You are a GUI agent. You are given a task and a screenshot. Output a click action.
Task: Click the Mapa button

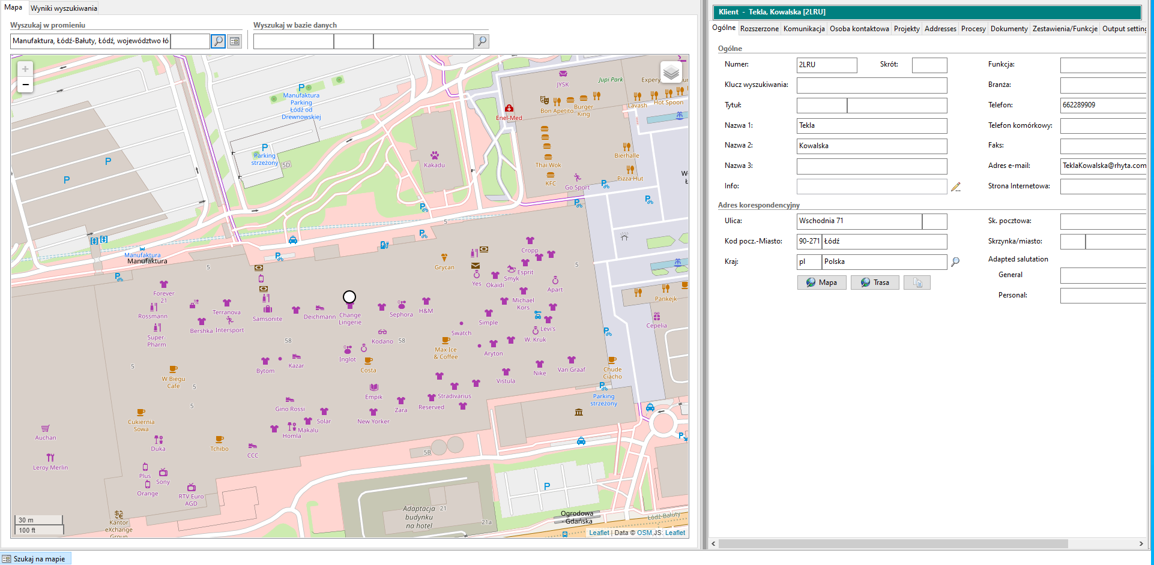[x=821, y=282]
